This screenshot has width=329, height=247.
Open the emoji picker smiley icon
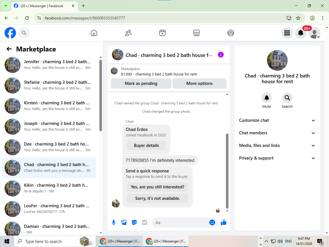(x=212, y=222)
